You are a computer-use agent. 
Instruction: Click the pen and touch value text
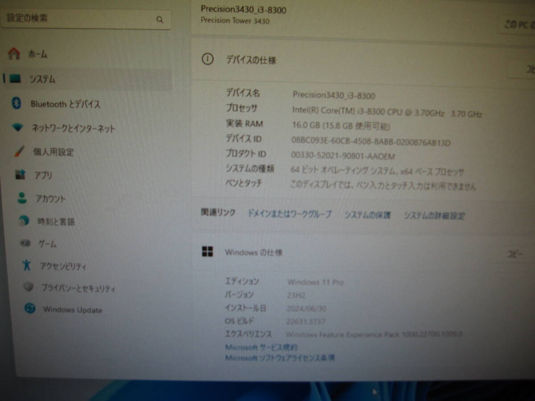click(x=383, y=185)
